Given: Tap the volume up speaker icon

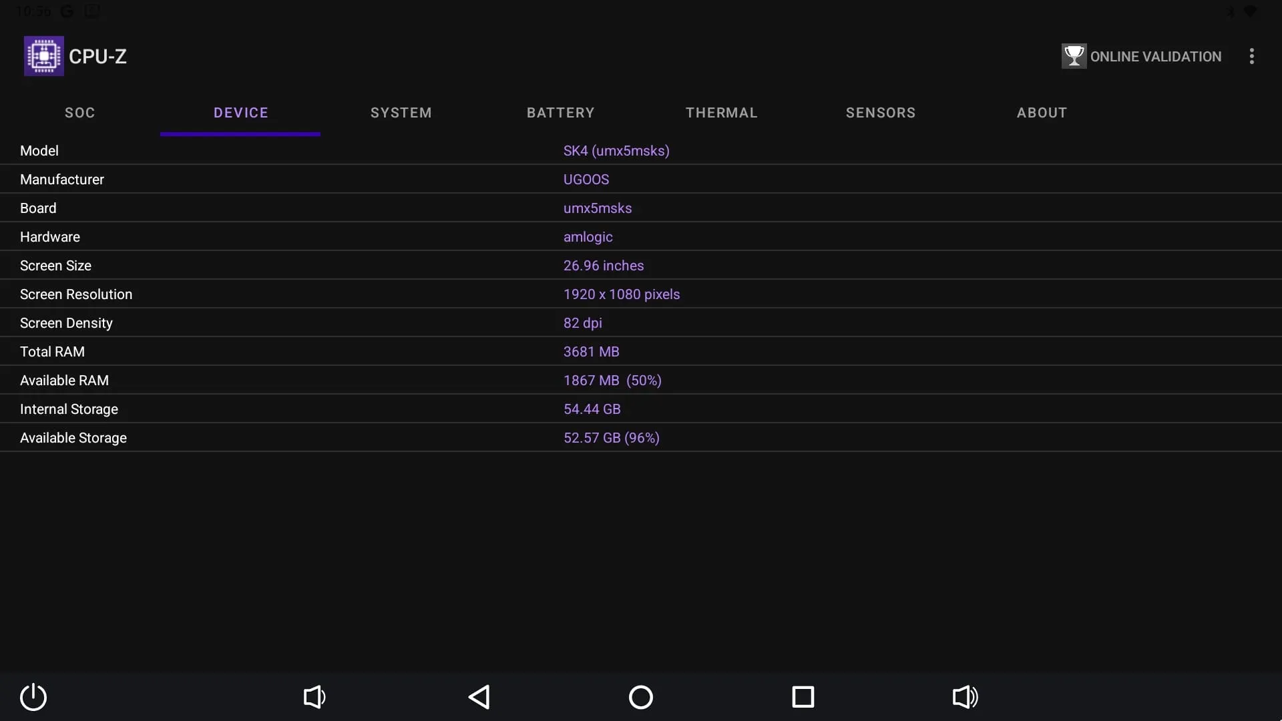Looking at the screenshot, I should [965, 697].
